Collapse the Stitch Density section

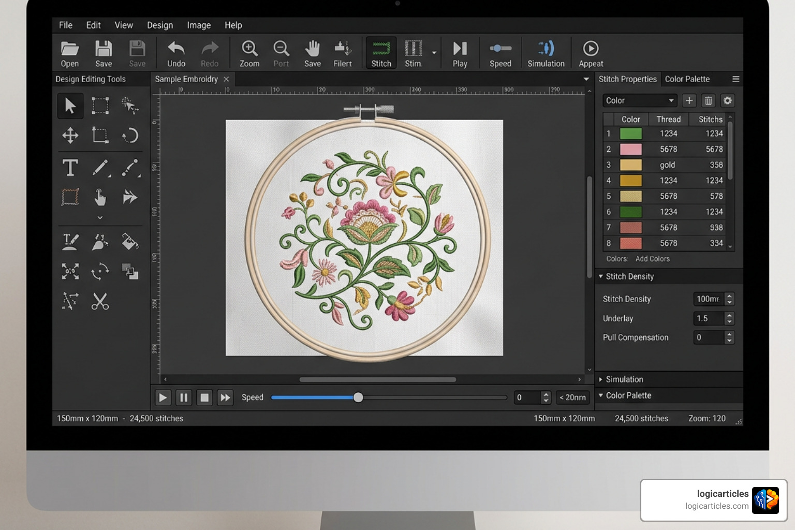coord(601,276)
